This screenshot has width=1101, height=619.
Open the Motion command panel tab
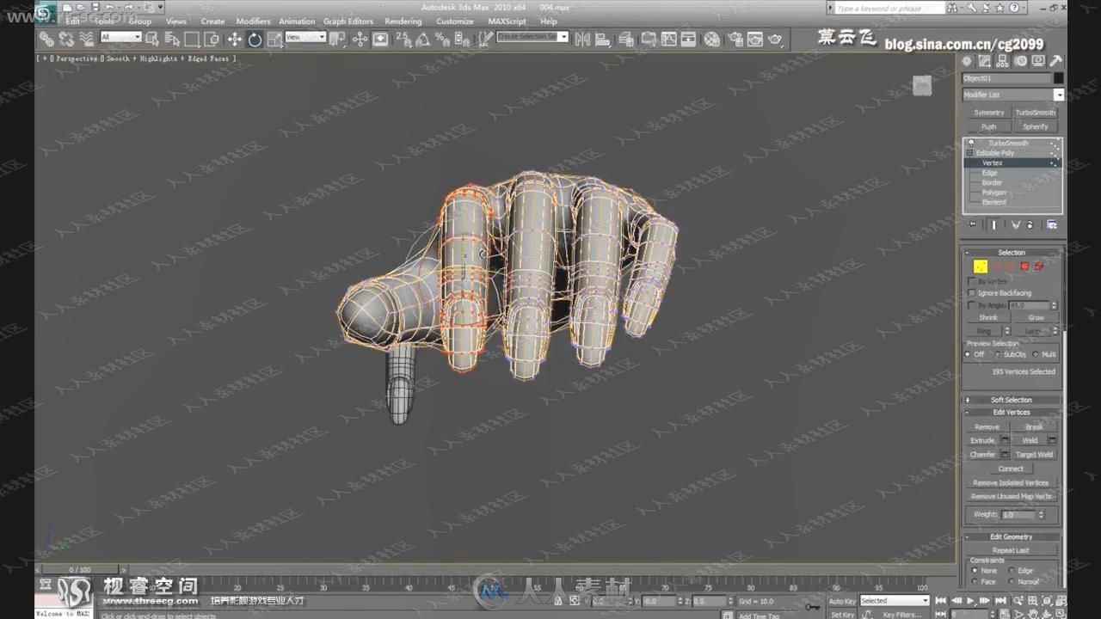tap(1021, 61)
